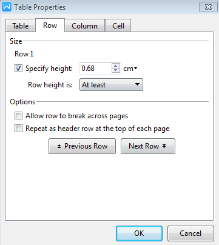The image size is (219, 245).
Task: Check Repeat as header row option
Action: (18, 129)
